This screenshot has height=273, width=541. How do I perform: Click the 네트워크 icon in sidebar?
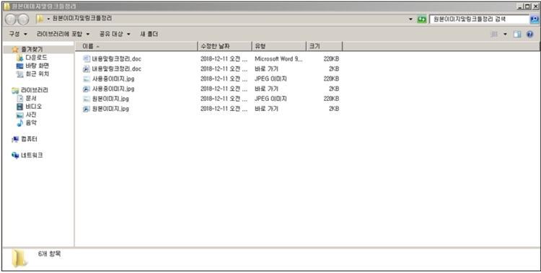point(15,156)
